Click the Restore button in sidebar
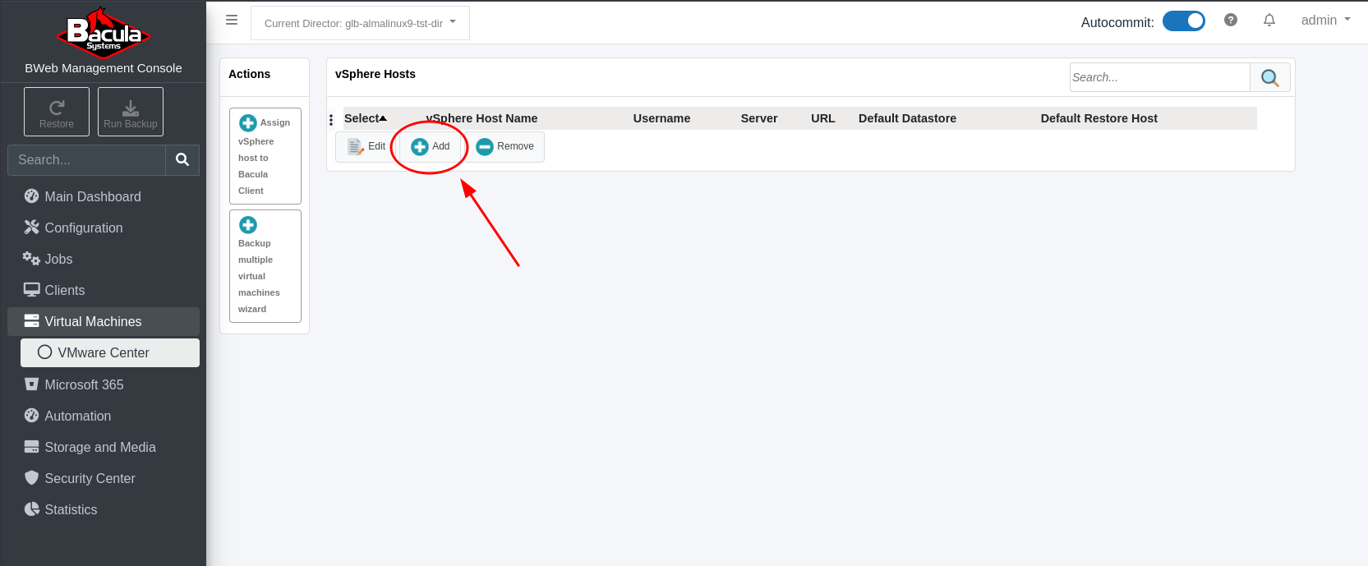 pos(57,112)
